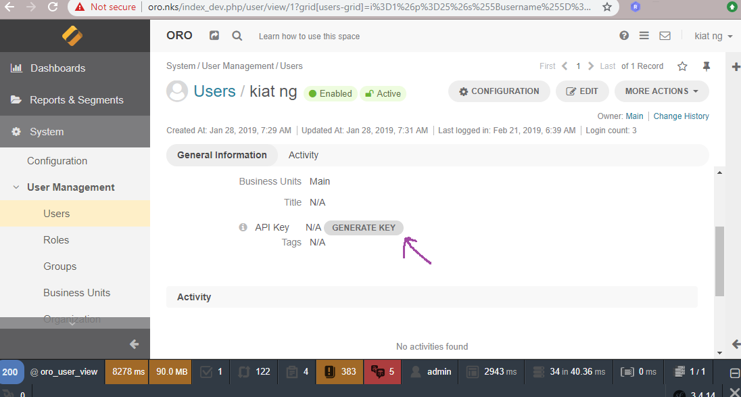This screenshot has width=741, height=397.
Task: Expand right side panel with plus icon
Action: (736, 66)
